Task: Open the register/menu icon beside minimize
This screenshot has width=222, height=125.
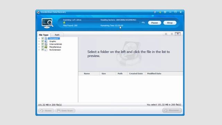Action: (x=165, y=12)
